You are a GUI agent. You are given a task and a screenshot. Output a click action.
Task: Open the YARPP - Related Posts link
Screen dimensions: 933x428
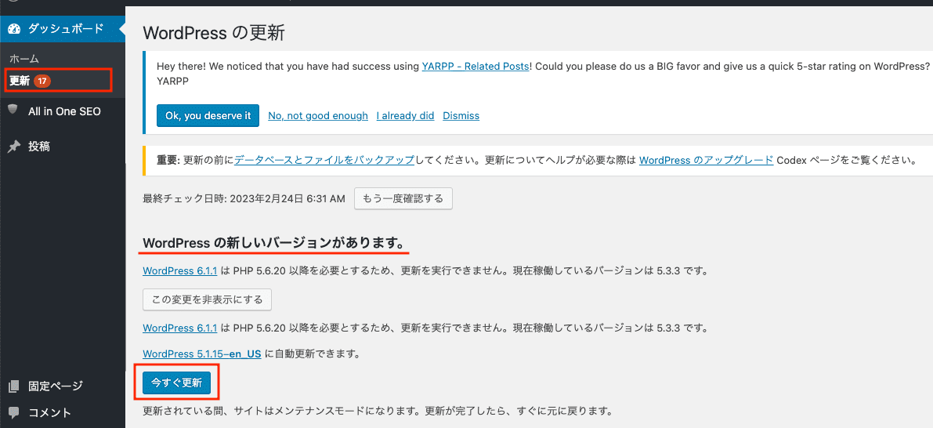pos(476,67)
